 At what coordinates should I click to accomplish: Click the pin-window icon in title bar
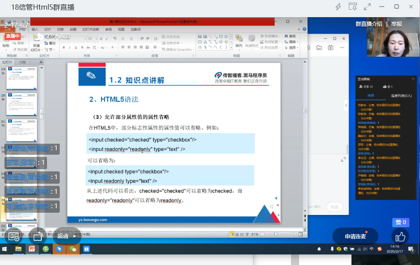coord(352,7)
